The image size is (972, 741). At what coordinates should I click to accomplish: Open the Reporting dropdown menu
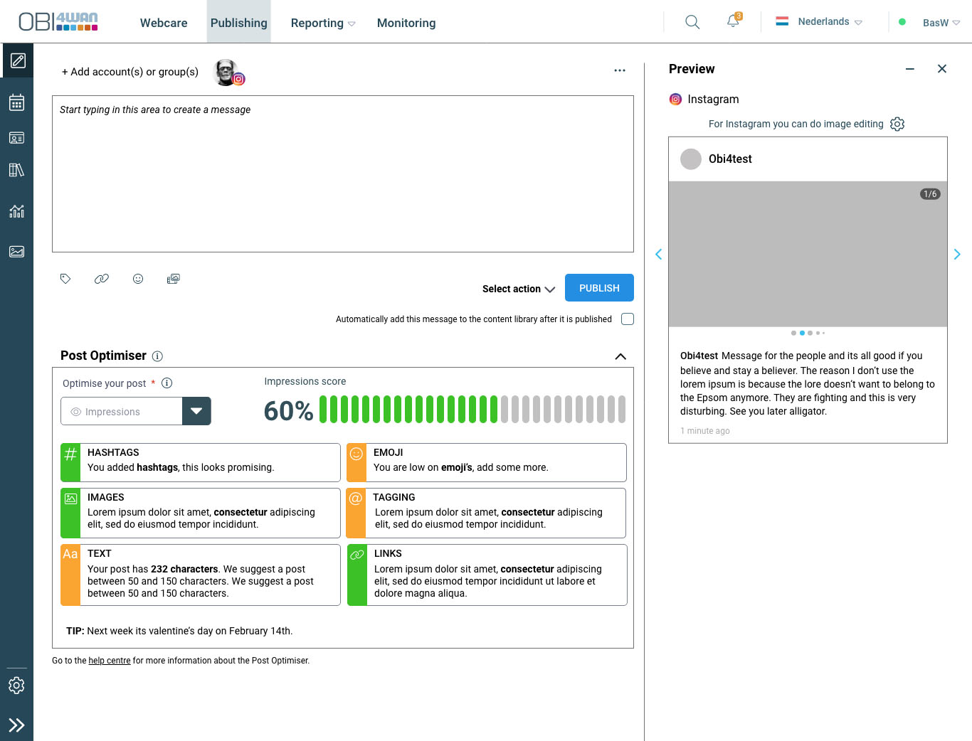tap(323, 23)
